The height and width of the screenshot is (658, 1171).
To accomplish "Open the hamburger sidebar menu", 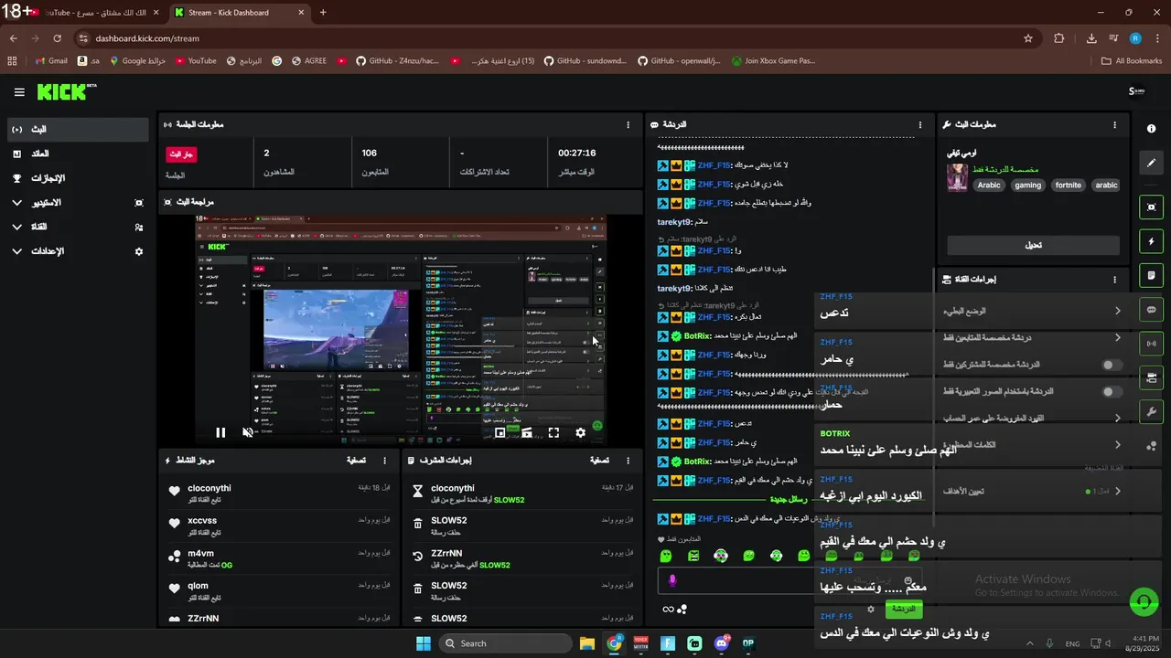I will point(19,92).
